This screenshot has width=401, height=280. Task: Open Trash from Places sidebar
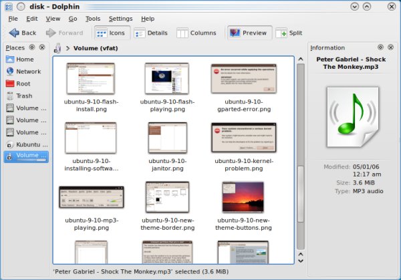pyautogui.click(x=24, y=96)
